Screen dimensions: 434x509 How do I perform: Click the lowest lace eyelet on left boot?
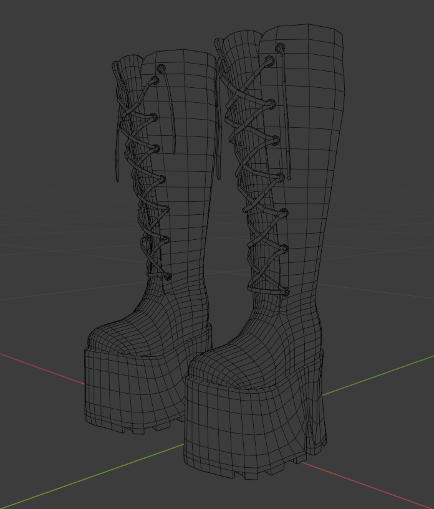168,277
